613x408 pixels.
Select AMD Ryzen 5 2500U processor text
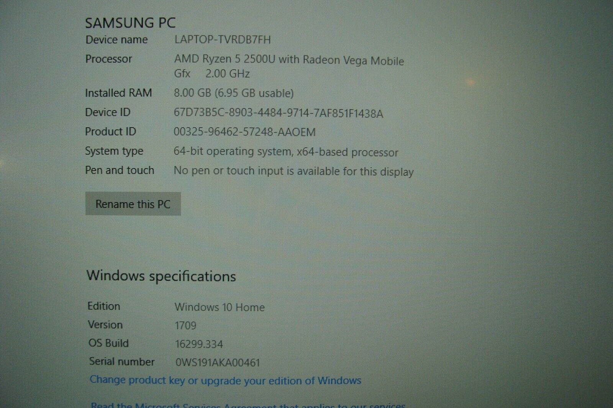coord(289,66)
